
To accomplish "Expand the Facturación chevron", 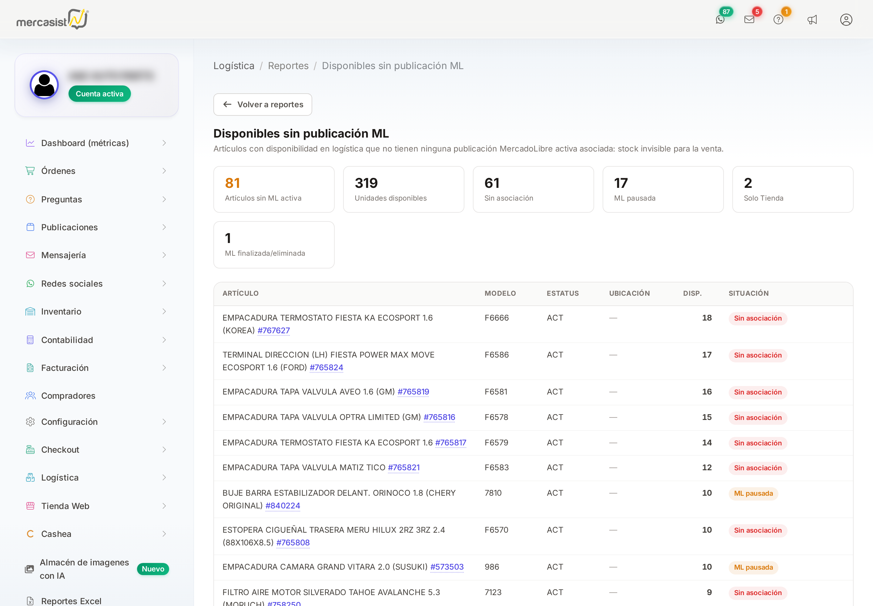I will point(164,368).
